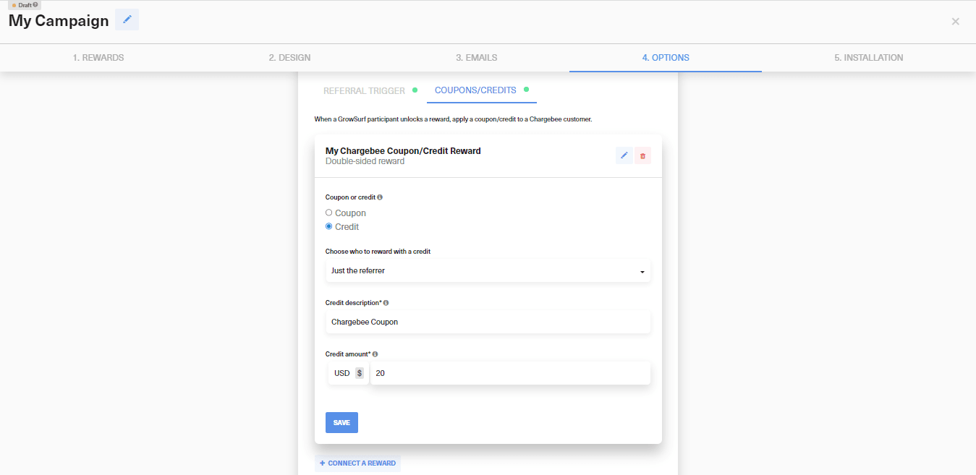The width and height of the screenshot is (976, 475).
Task: Open the 'Just the referrer' dropdown
Action: pyautogui.click(x=488, y=270)
